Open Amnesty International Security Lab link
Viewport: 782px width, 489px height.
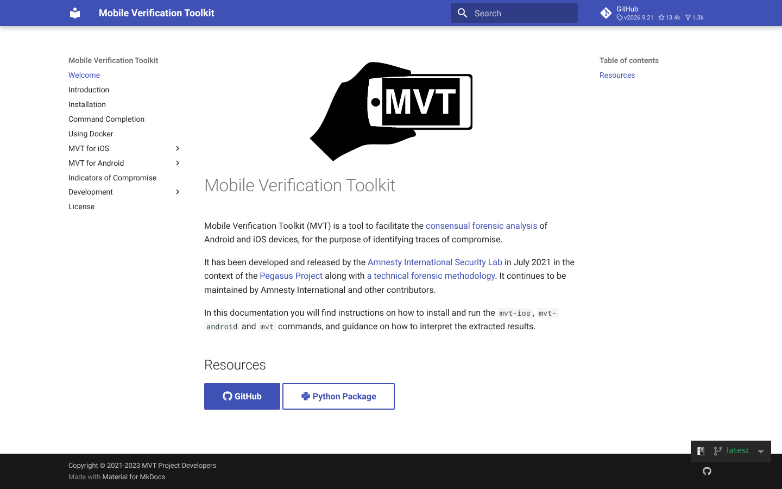click(x=435, y=262)
